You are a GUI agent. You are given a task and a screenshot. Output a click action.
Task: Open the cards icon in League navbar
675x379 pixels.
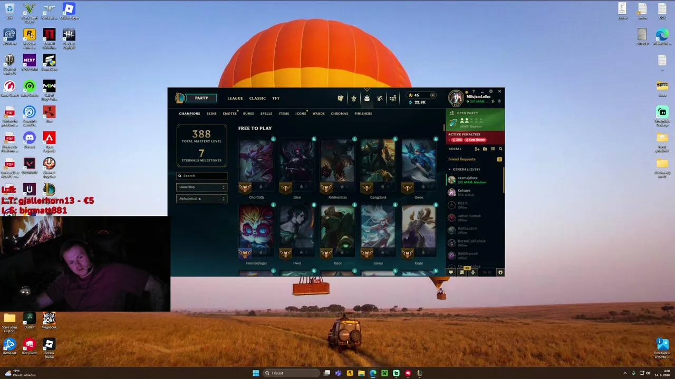pos(341,98)
